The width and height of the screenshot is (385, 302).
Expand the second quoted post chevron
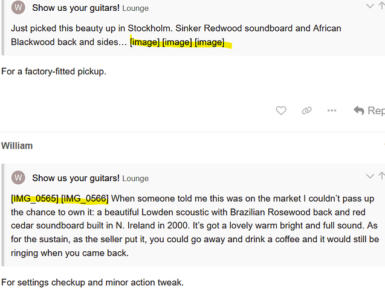pyautogui.click(x=370, y=176)
